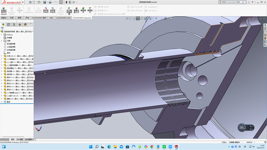Click the 移除零件序号 remove balloons button

[x=46, y=10]
